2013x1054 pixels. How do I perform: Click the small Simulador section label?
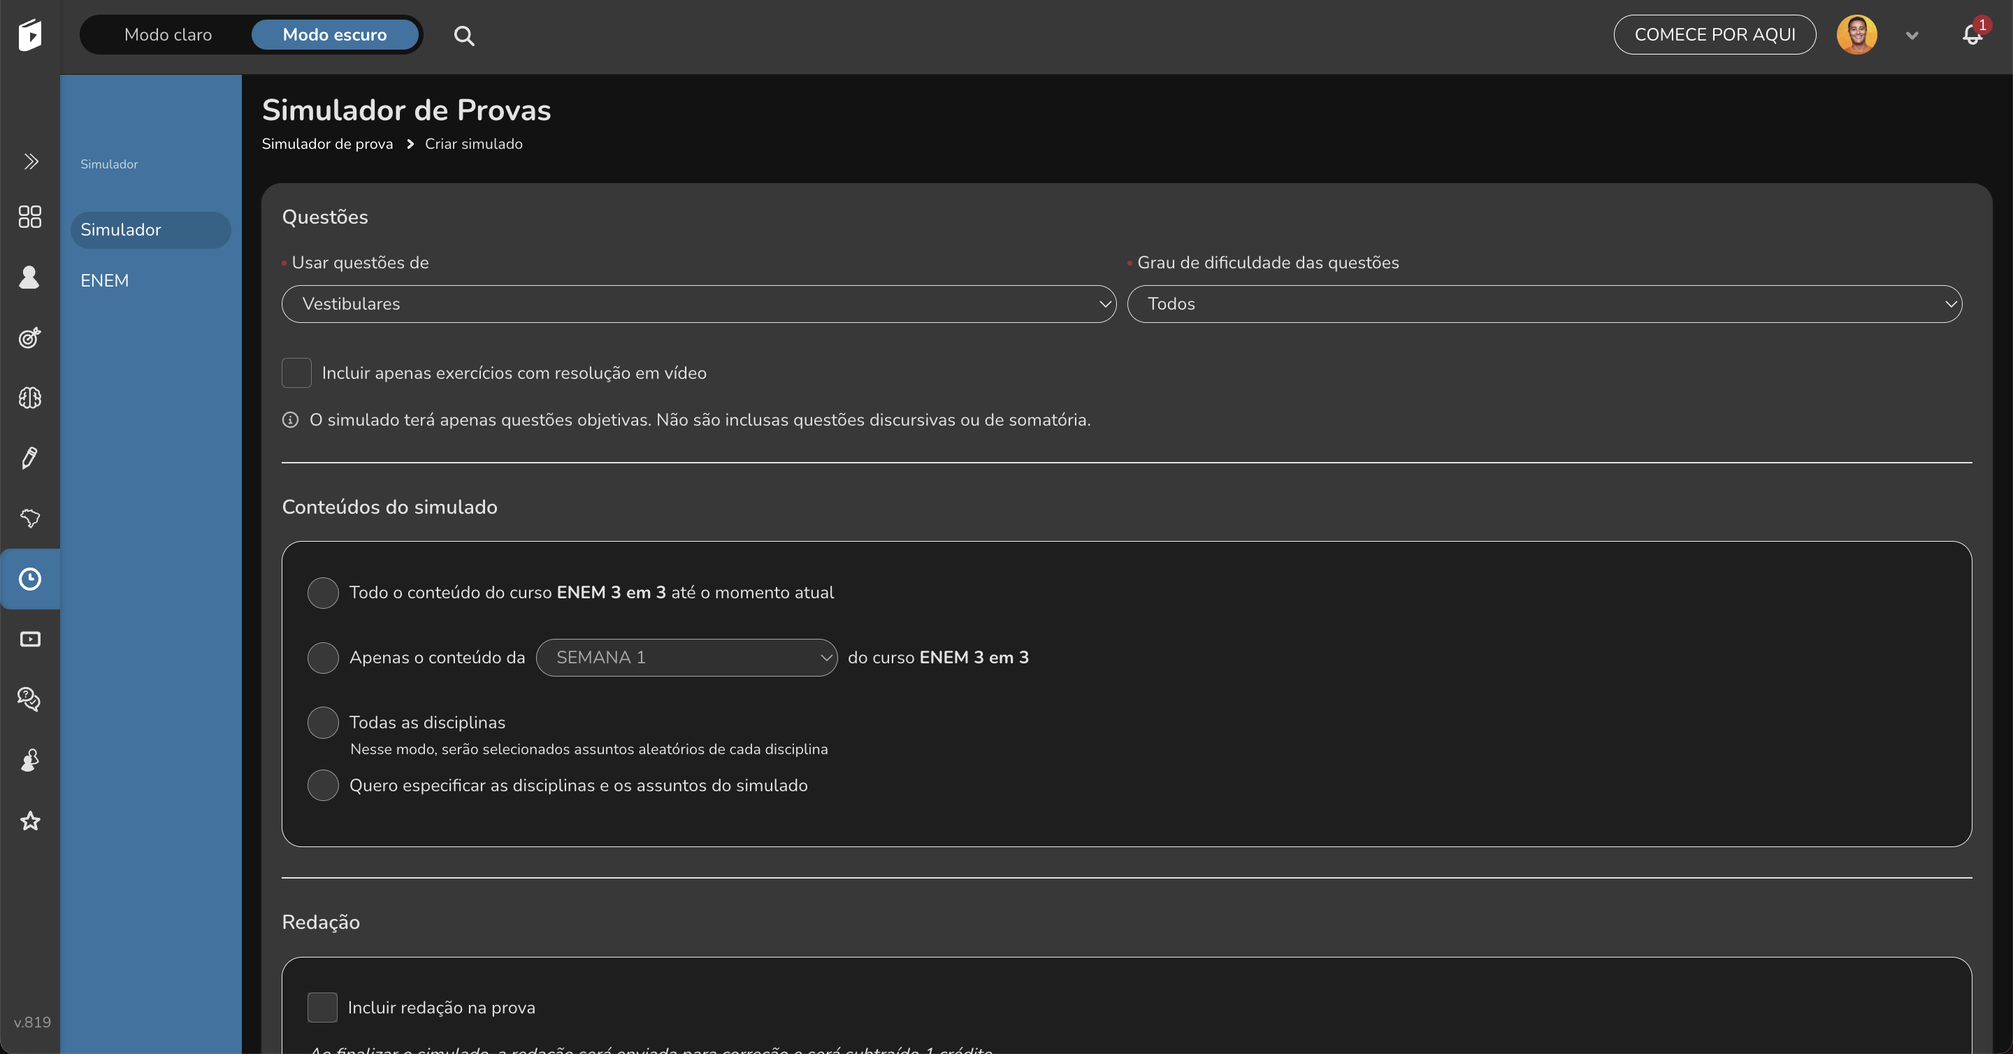pos(110,164)
